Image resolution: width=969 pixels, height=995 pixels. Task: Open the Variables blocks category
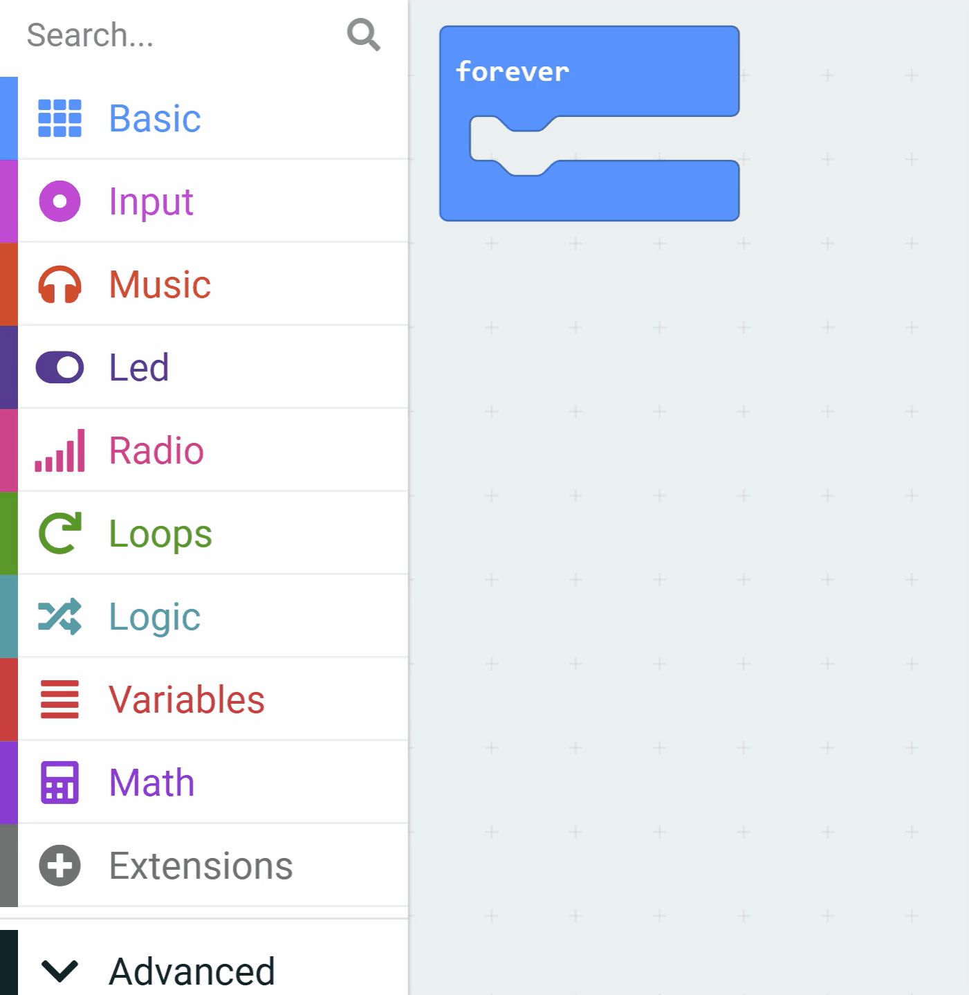coord(187,700)
